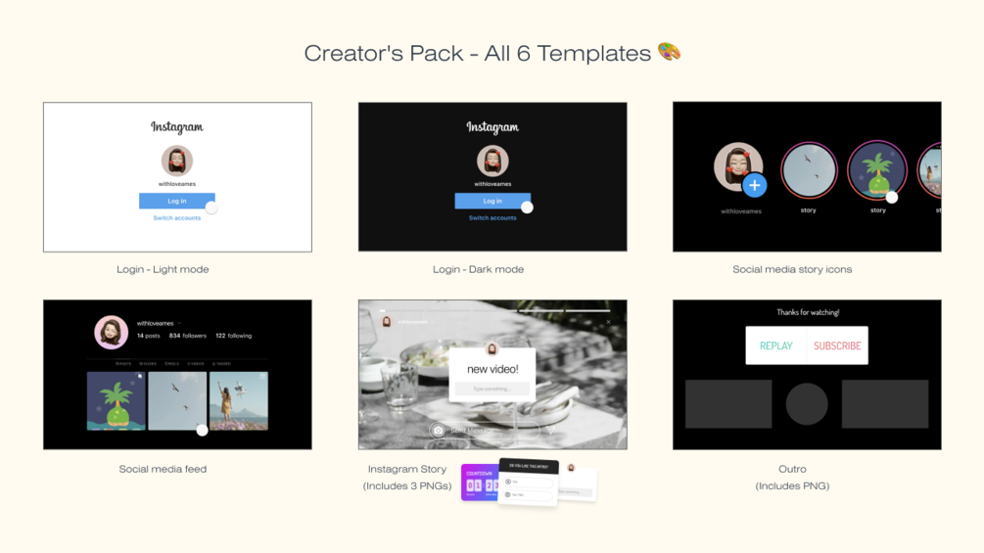Click the Send Message field in story
The width and height of the screenshot is (984, 553).
pos(485,430)
